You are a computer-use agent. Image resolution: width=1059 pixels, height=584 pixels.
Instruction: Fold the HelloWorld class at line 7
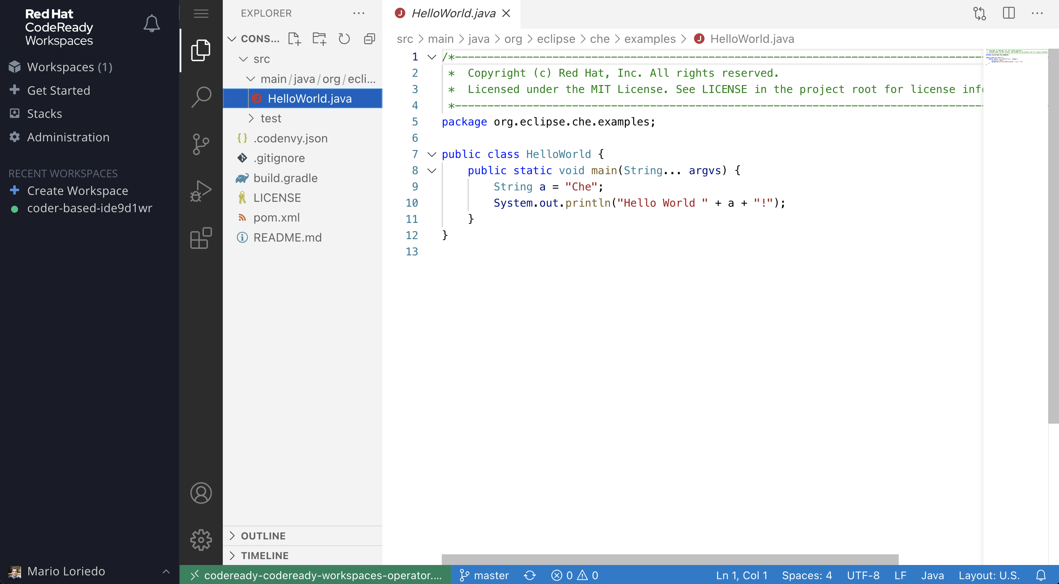(432, 154)
